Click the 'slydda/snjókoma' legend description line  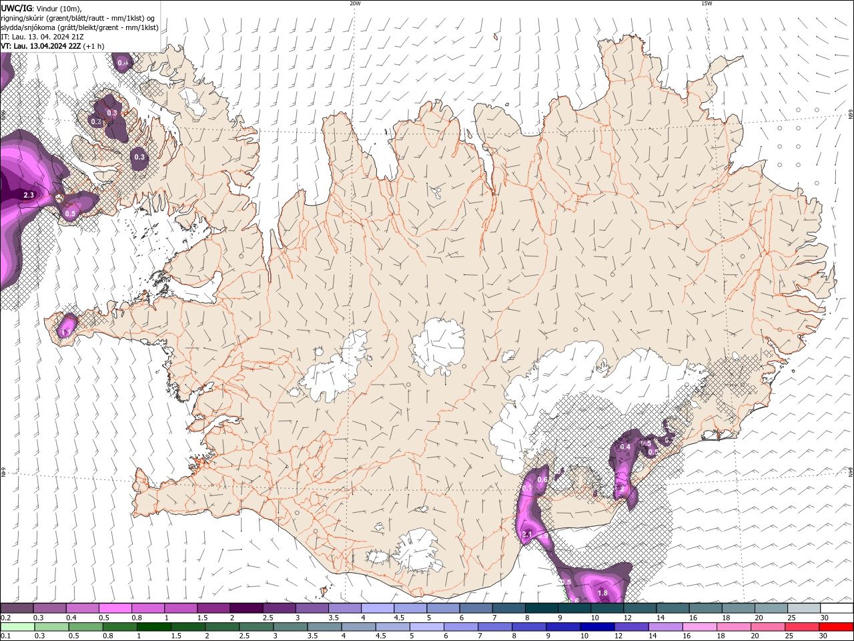point(79,27)
